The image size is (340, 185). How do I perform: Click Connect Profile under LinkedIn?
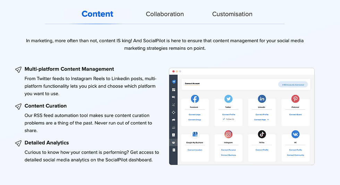coord(262,114)
